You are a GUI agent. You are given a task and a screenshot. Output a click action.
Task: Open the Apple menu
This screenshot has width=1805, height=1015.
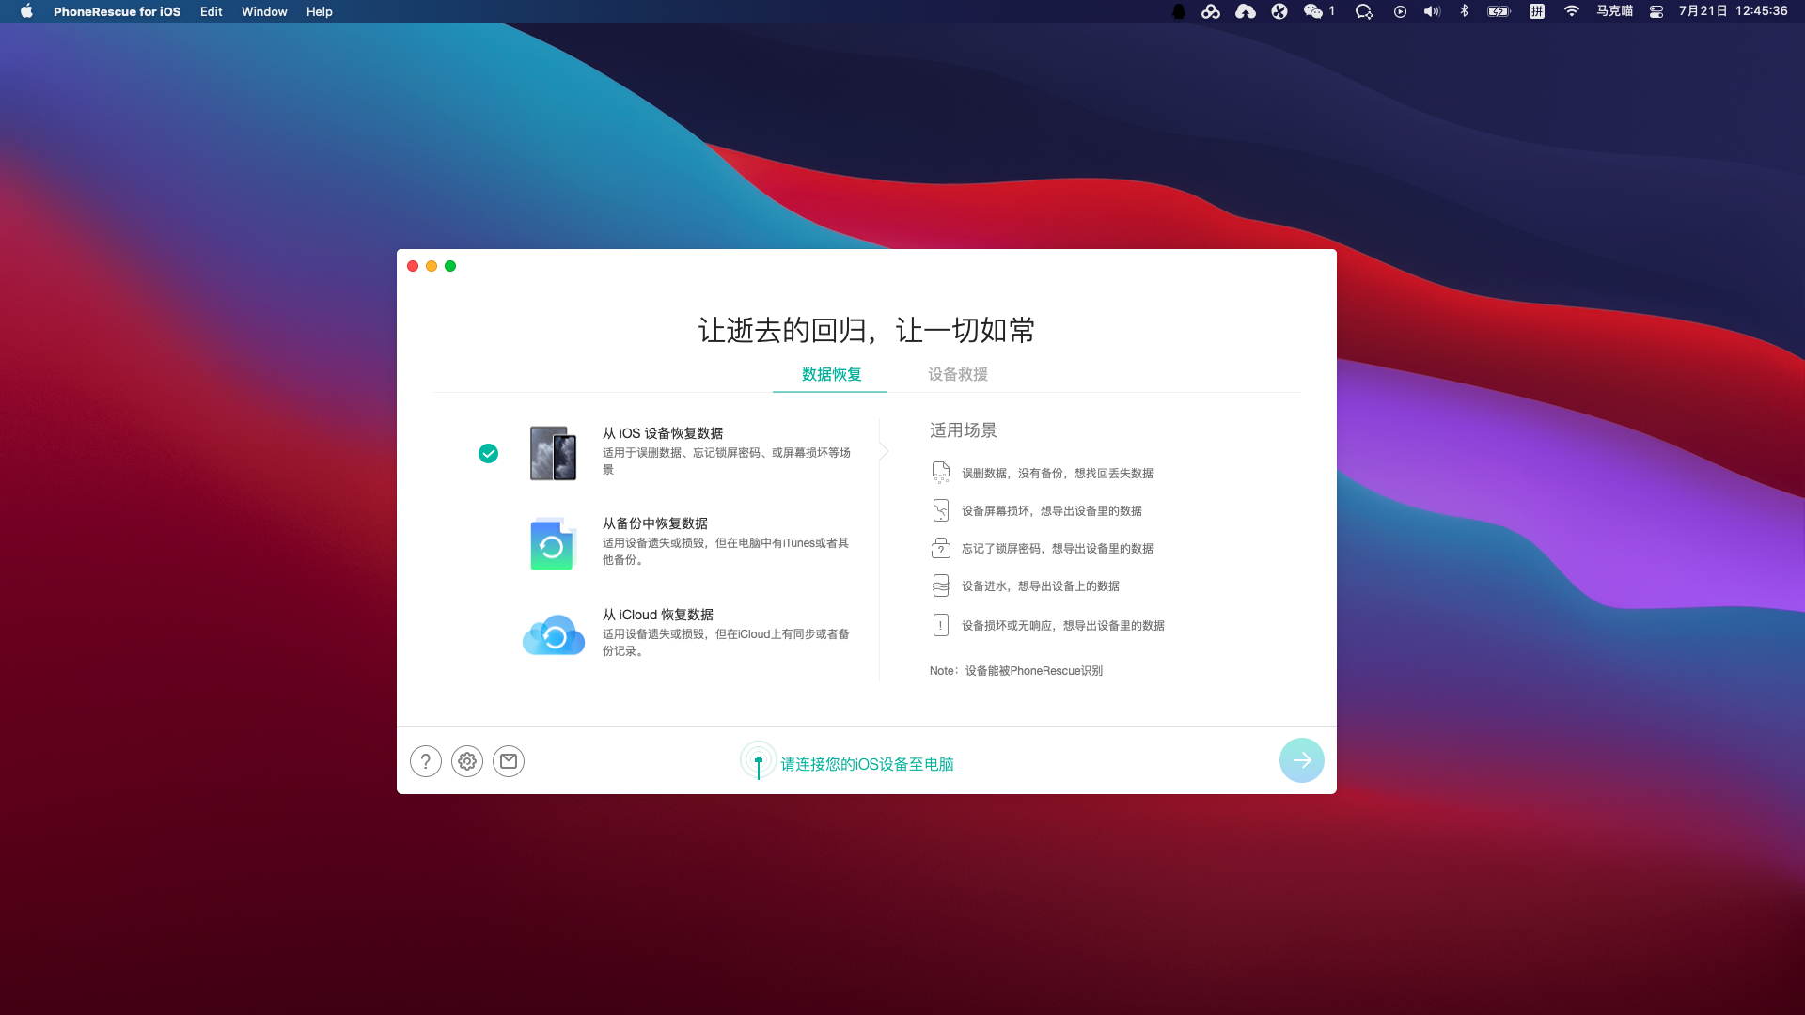(26, 11)
